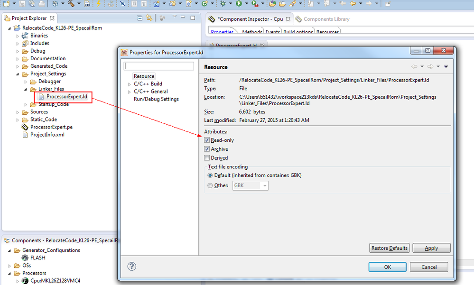This screenshot has width=474, height=285.
Task: Click the green Run toolbar icon
Action: click(x=239, y=4)
